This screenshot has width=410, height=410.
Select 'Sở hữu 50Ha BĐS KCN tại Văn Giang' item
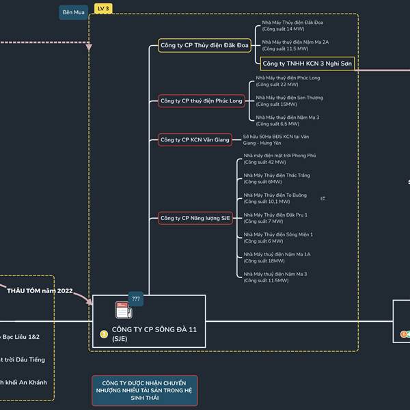pos(276,140)
